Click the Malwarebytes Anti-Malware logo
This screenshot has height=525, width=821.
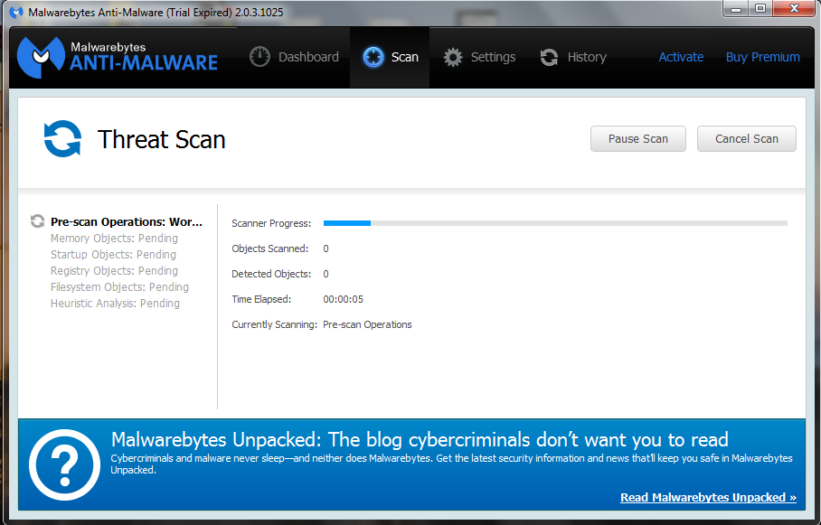[x=118, y=56]
